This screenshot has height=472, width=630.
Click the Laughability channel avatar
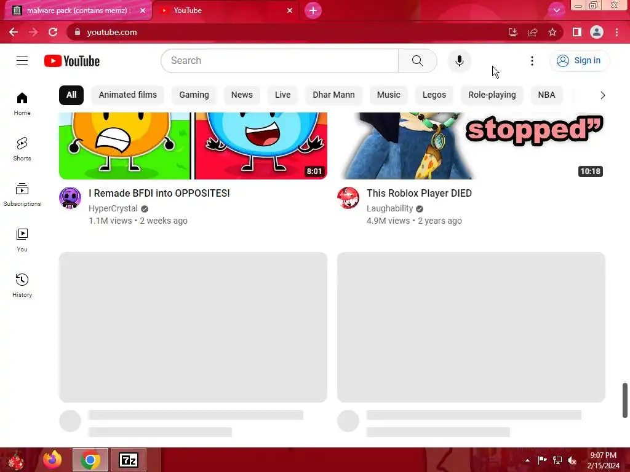point(348,198)
